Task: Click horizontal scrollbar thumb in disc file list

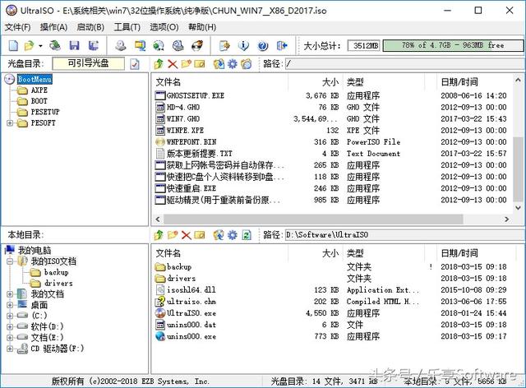Action: coord(313,219)
